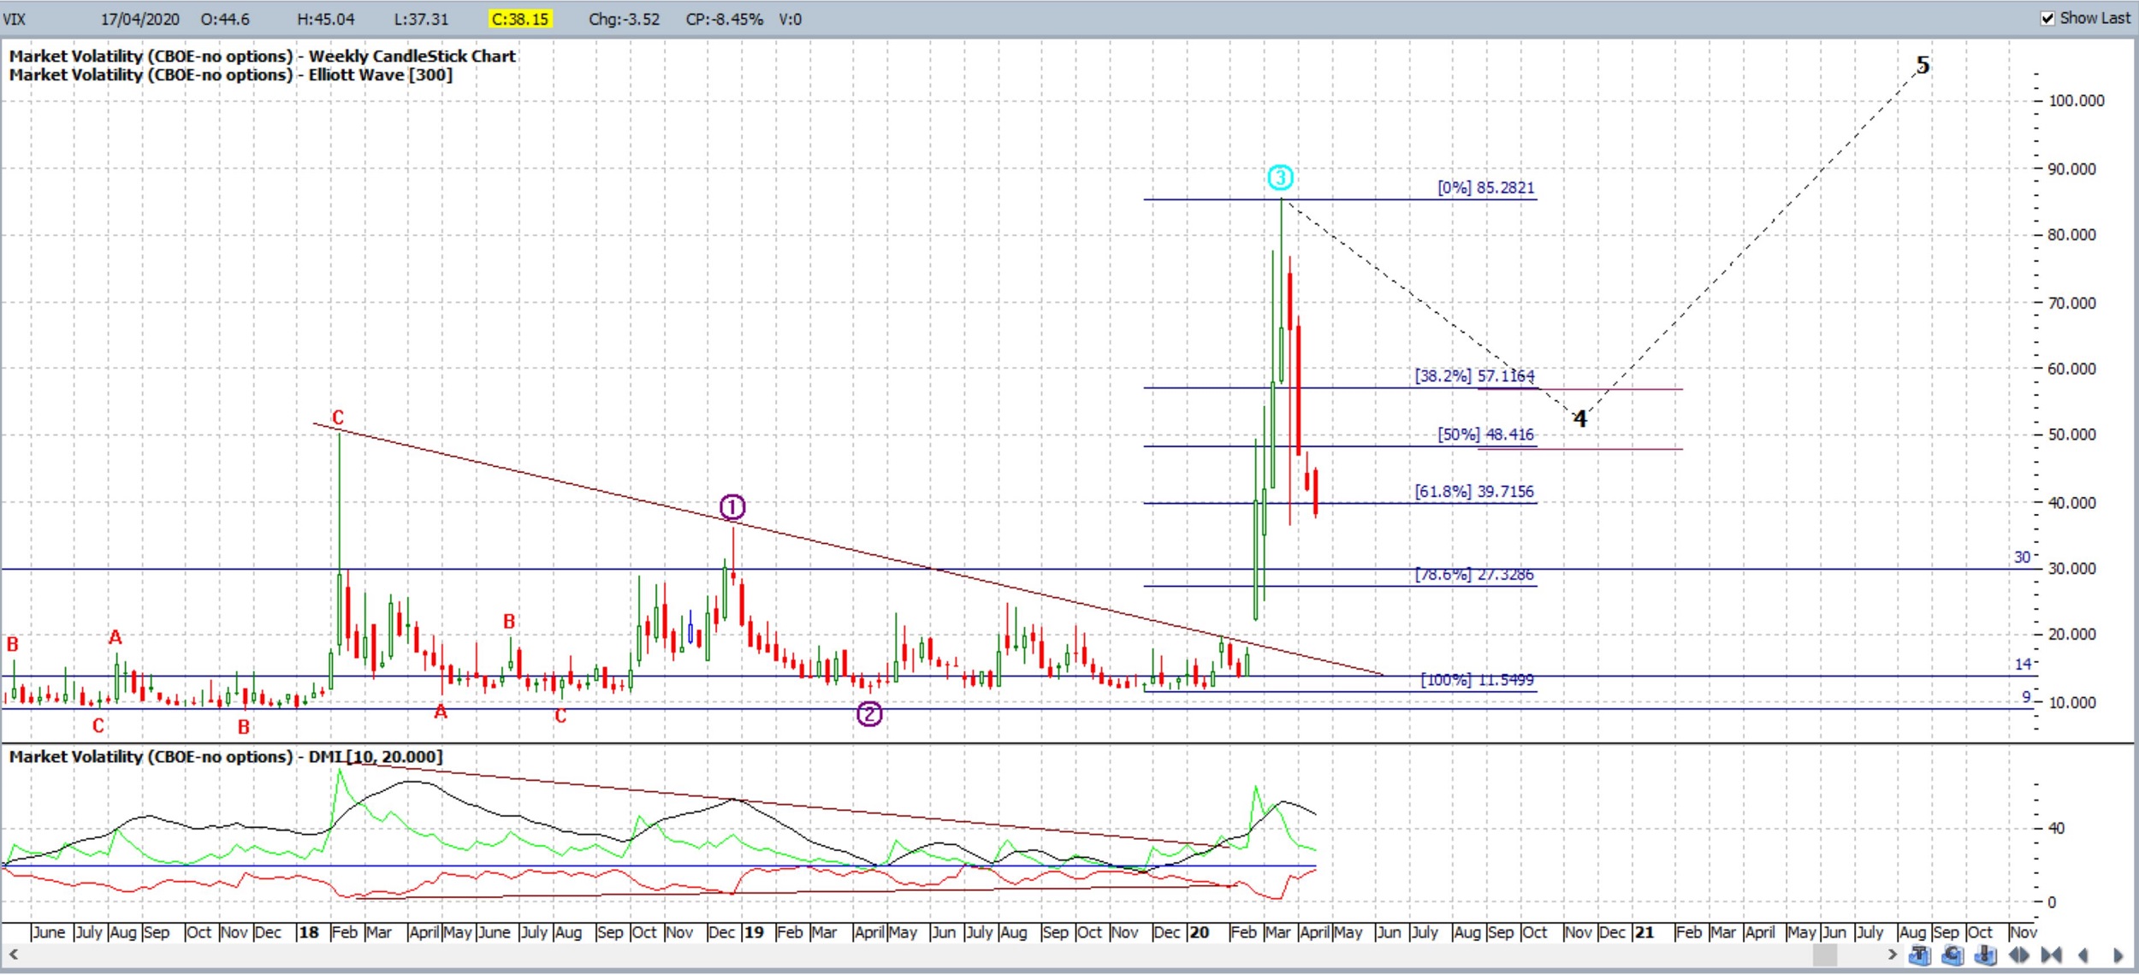This screenshot has width=2139, height=975.
Task: Click the [38.2%] 57.1164 Fibonacci label
Action: pyautogui.click(x=1474, y=375)
